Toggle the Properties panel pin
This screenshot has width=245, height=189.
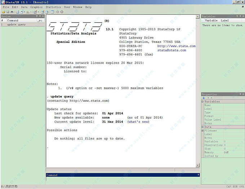tap(240, 94)
